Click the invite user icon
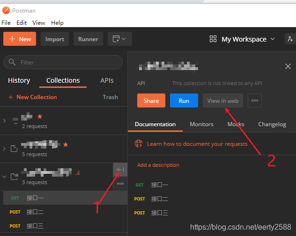Viewport: 296px width, 236px height. click(x=290, y=39)
